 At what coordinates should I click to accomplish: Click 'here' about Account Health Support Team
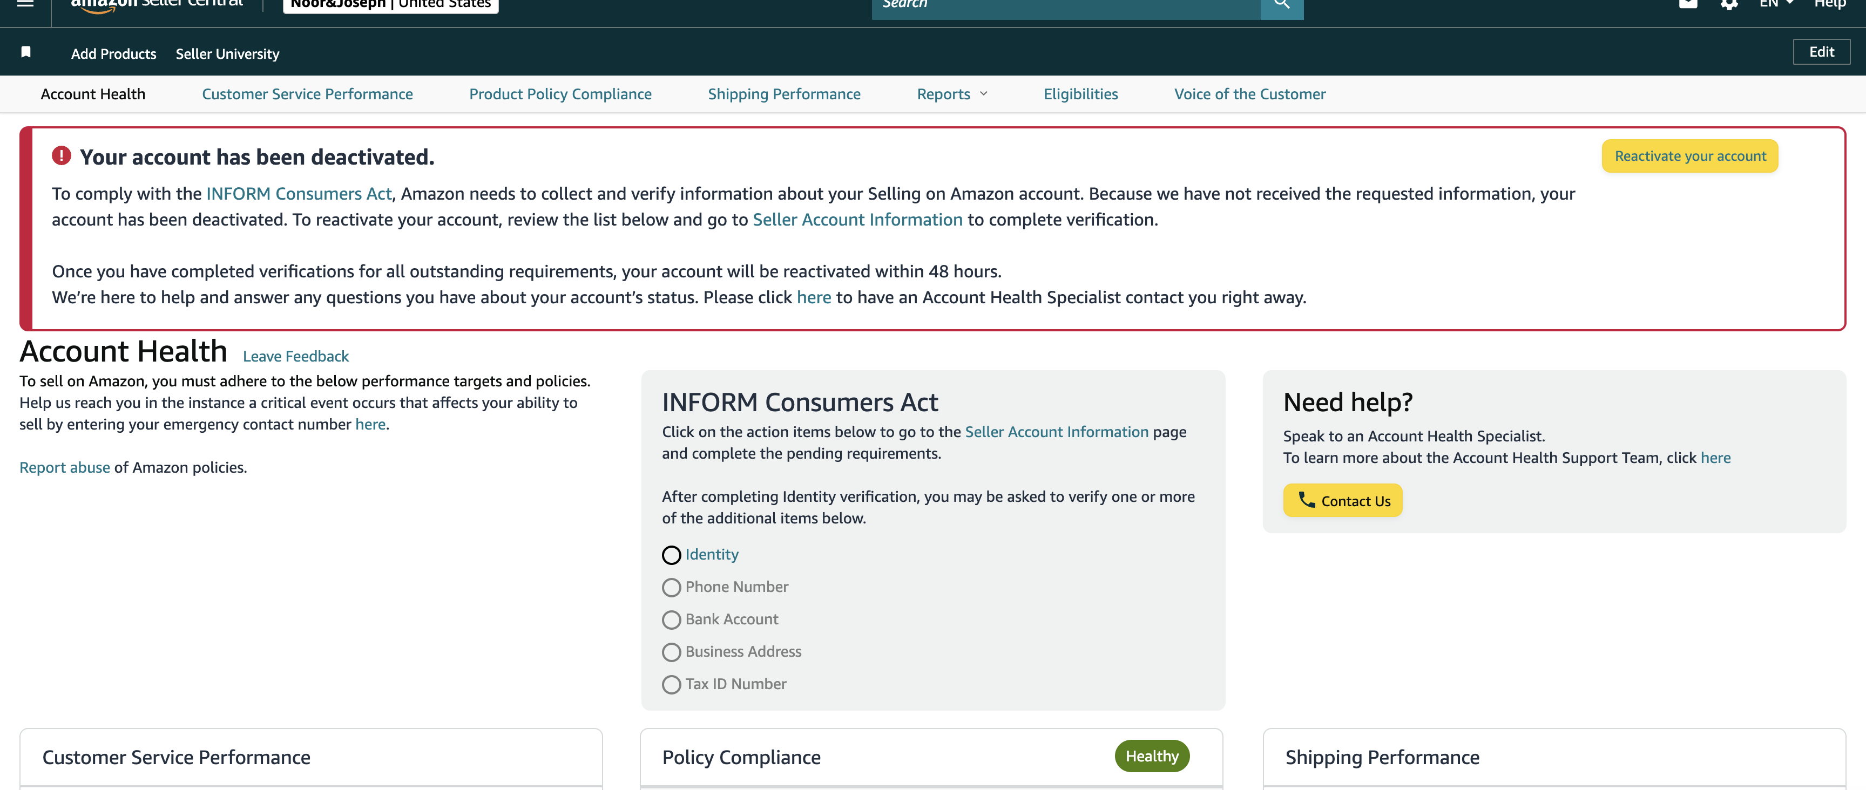1715,458
